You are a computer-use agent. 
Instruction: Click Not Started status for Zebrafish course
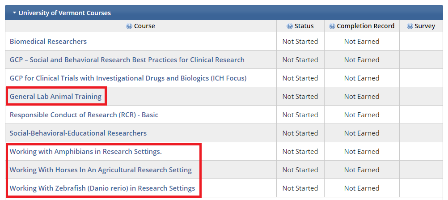pyautogui.click(x=300, y=188)
